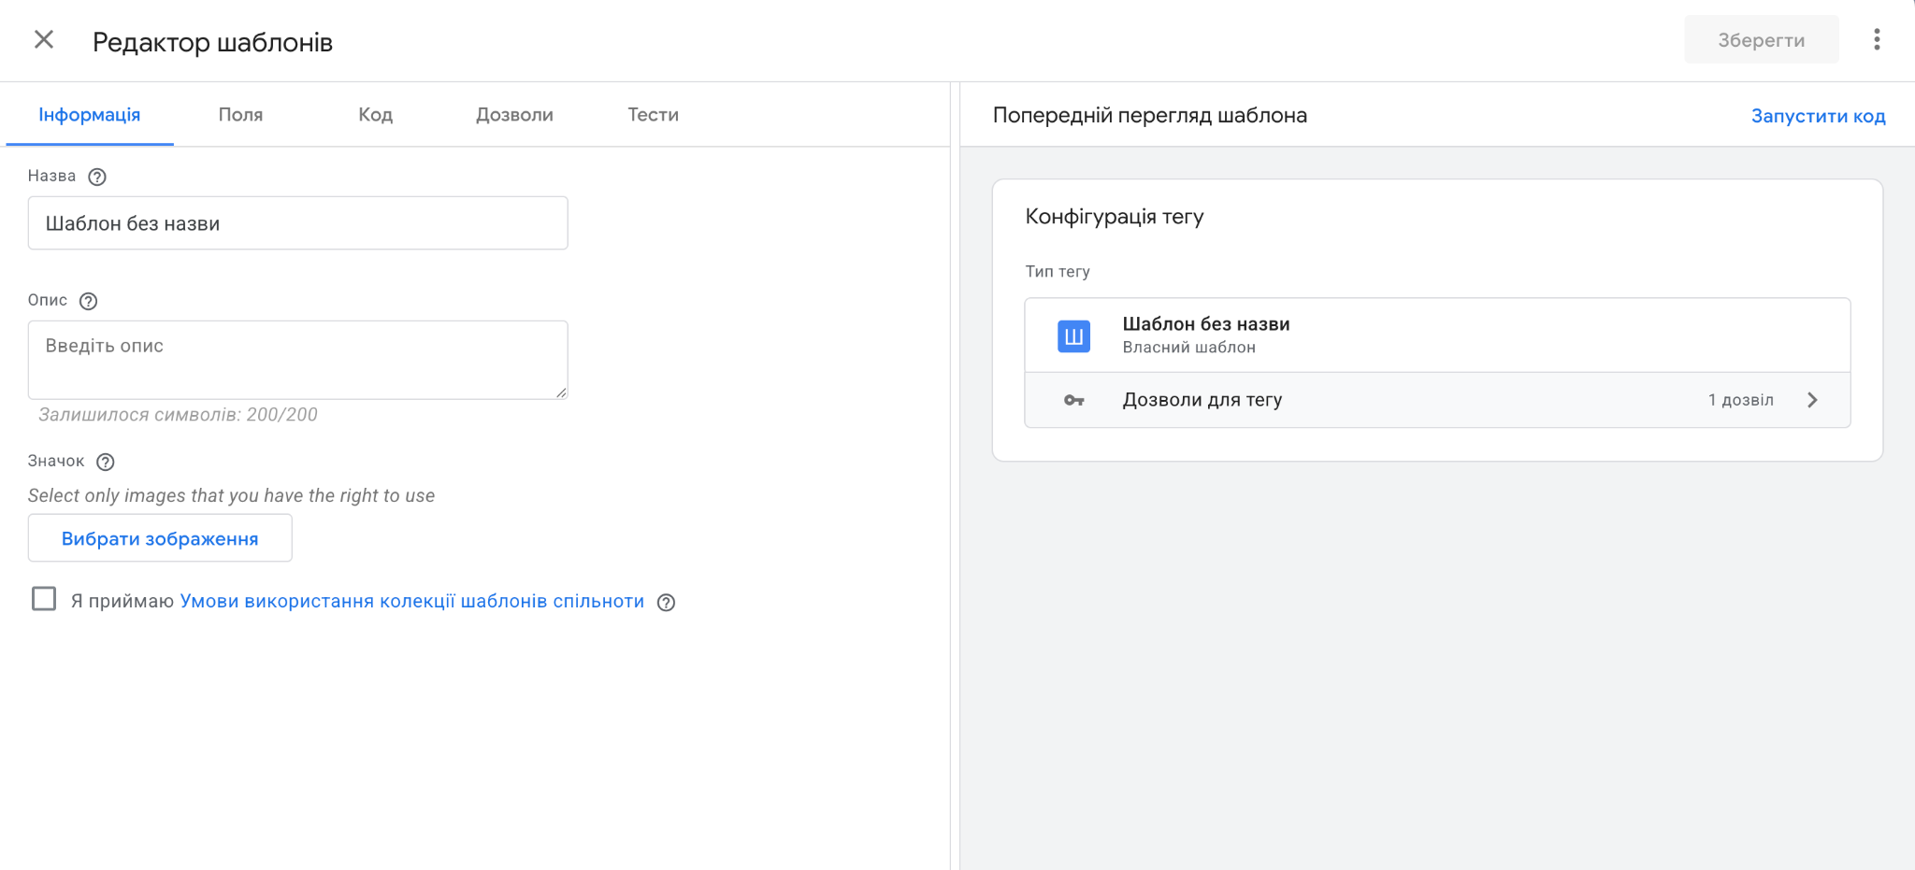Click the help icon next to Назва
The width and height of the screenshot is (1915, 870).
pos(97,176)
